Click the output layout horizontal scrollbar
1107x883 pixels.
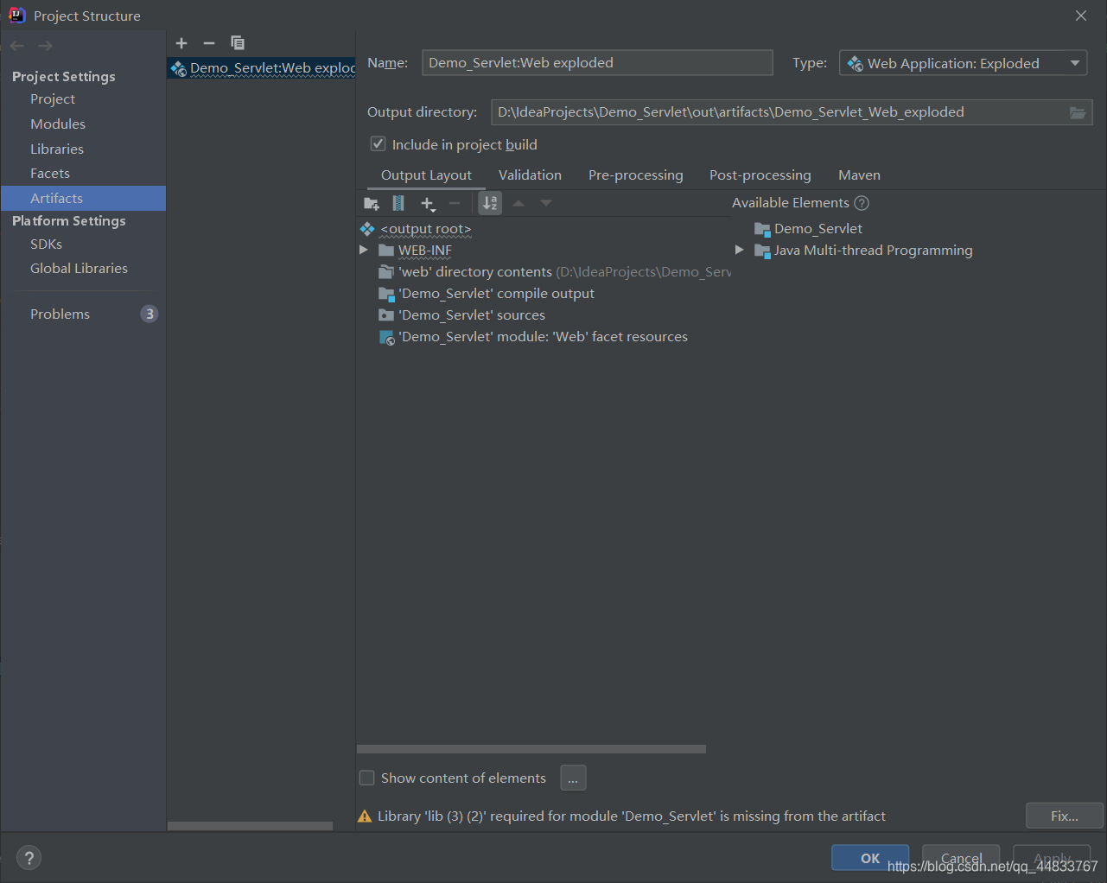(x=531, y=749)
